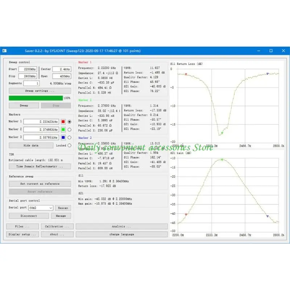The height and width of the screenshot is (290, 290).
Task: Click the green Marker 2 triangle on S21 plot
Action: pos(222,159)
